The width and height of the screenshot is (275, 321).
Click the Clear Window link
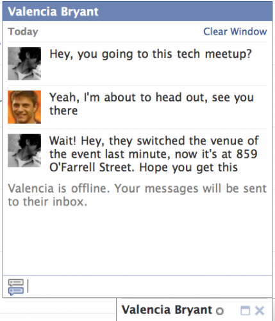(x=235, y=31)
